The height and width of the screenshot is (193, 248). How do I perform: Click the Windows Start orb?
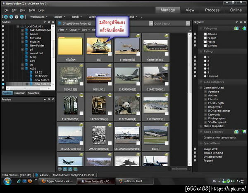(7, 181)
